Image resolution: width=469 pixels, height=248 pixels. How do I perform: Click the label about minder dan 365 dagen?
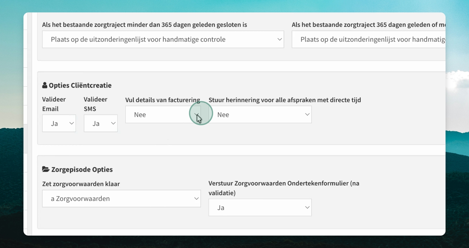pos(144,25)
